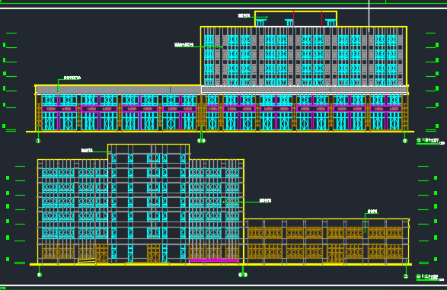Viewport: 447px width, 290px height.
Task: Select the middle cyan rooftop tank symbol
Action: coord(289,23)
